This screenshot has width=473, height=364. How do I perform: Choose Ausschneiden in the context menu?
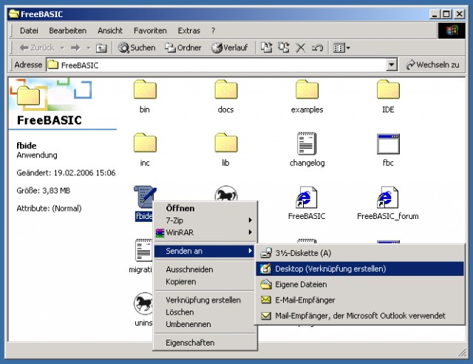[205, 269]
